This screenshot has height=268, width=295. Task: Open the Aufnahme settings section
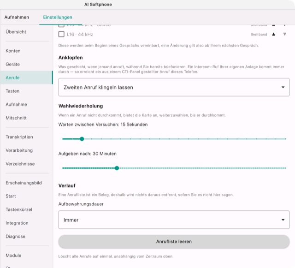pyautogui.click(x=26, y=104)
